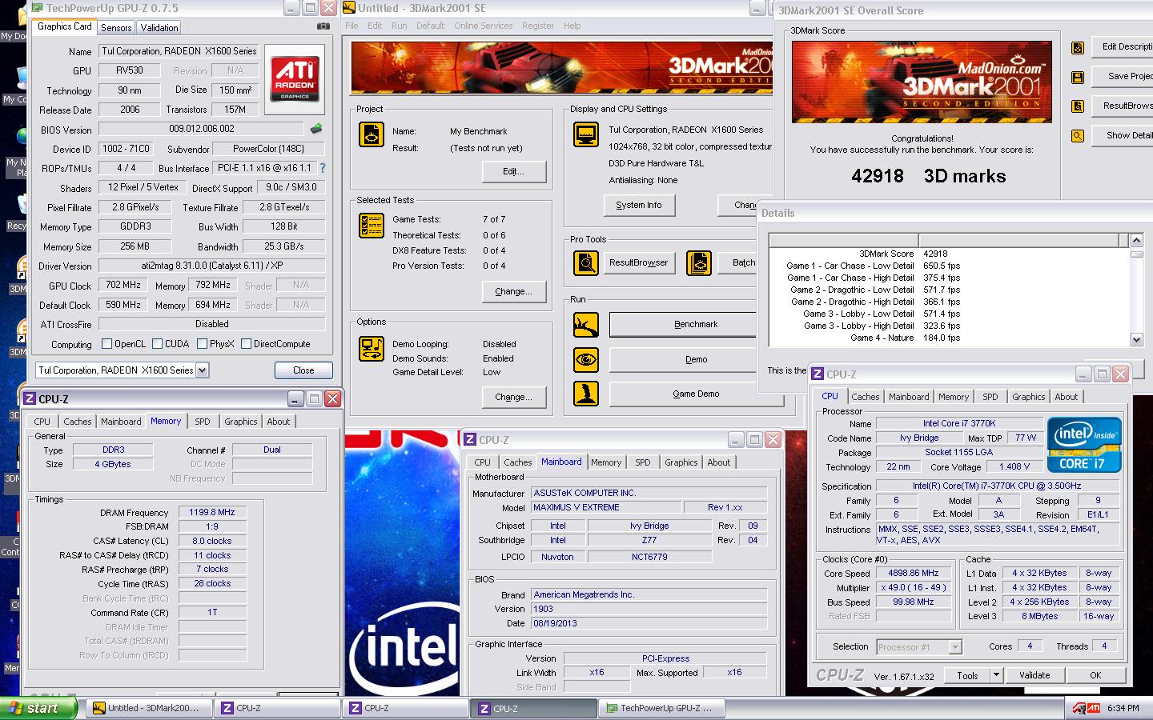Select the Caches tab in processor CPU-Z window
This screenshot has height=720, width=1153.
[866, 397]
